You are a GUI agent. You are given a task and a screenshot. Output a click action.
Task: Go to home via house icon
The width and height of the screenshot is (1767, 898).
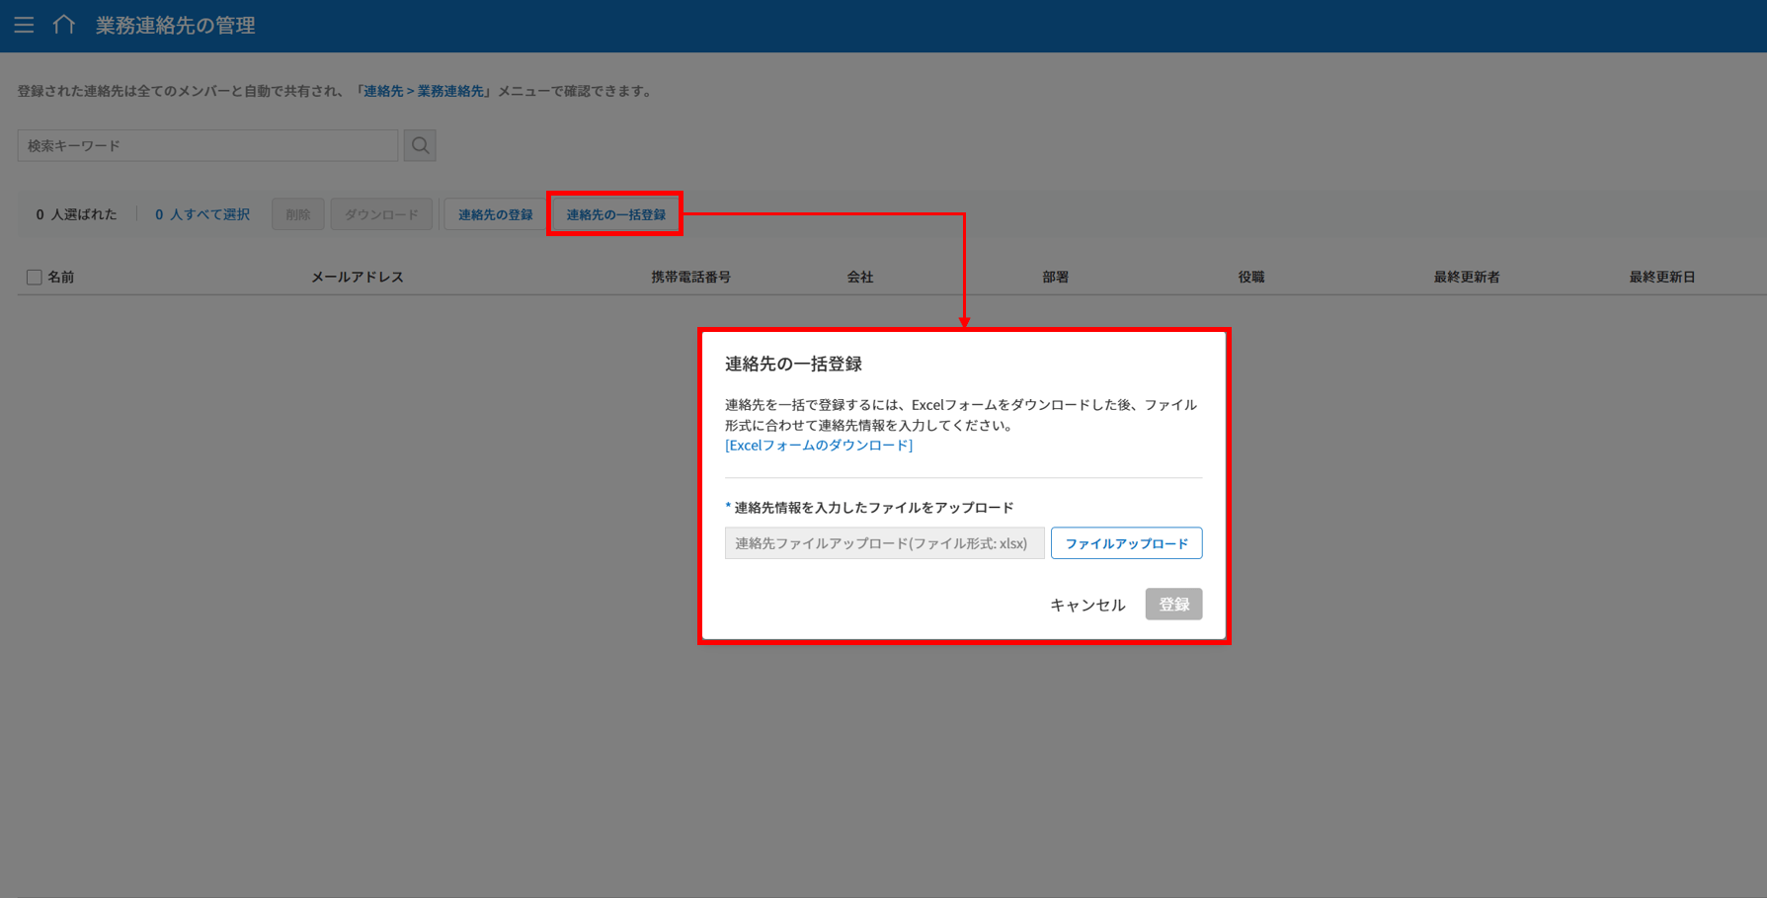[64, 25]
